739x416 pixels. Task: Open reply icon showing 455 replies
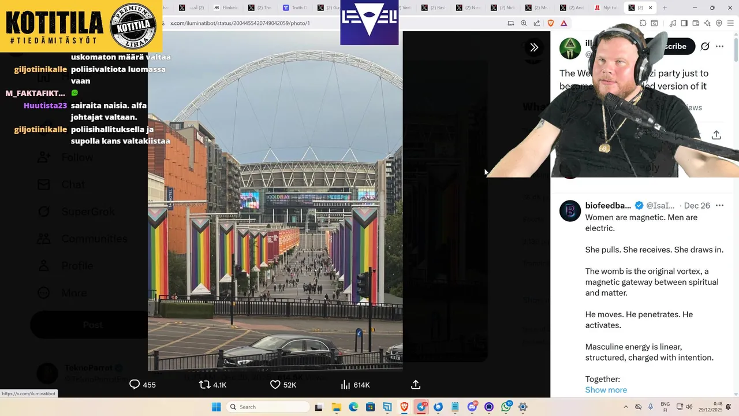tap(135, 385)
